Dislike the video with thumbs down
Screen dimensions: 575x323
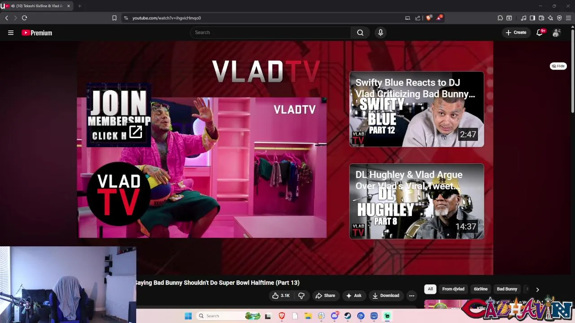point(301,296)
